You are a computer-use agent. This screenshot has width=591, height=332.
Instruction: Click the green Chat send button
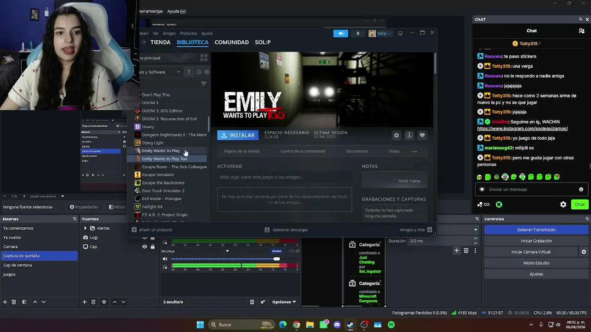tap(579, 204)
